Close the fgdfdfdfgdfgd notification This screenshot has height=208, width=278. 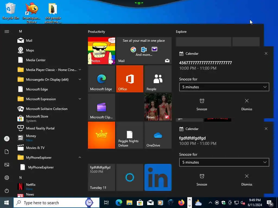coord(266,129)
